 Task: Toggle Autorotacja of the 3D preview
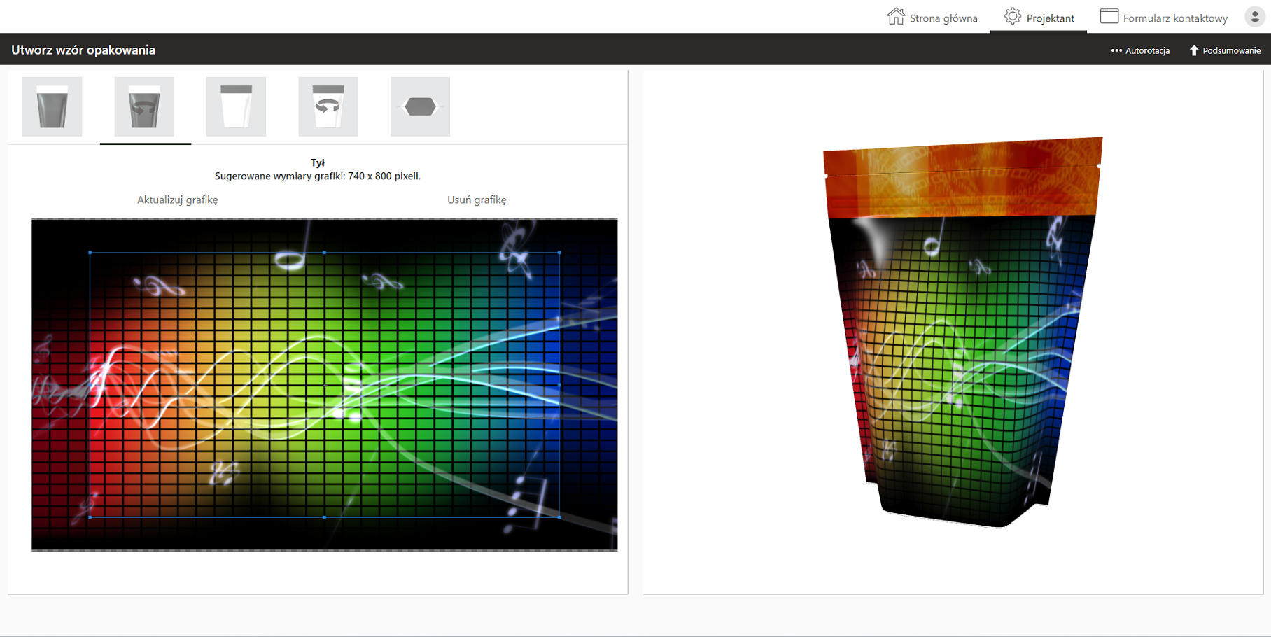coord(1140,50)
